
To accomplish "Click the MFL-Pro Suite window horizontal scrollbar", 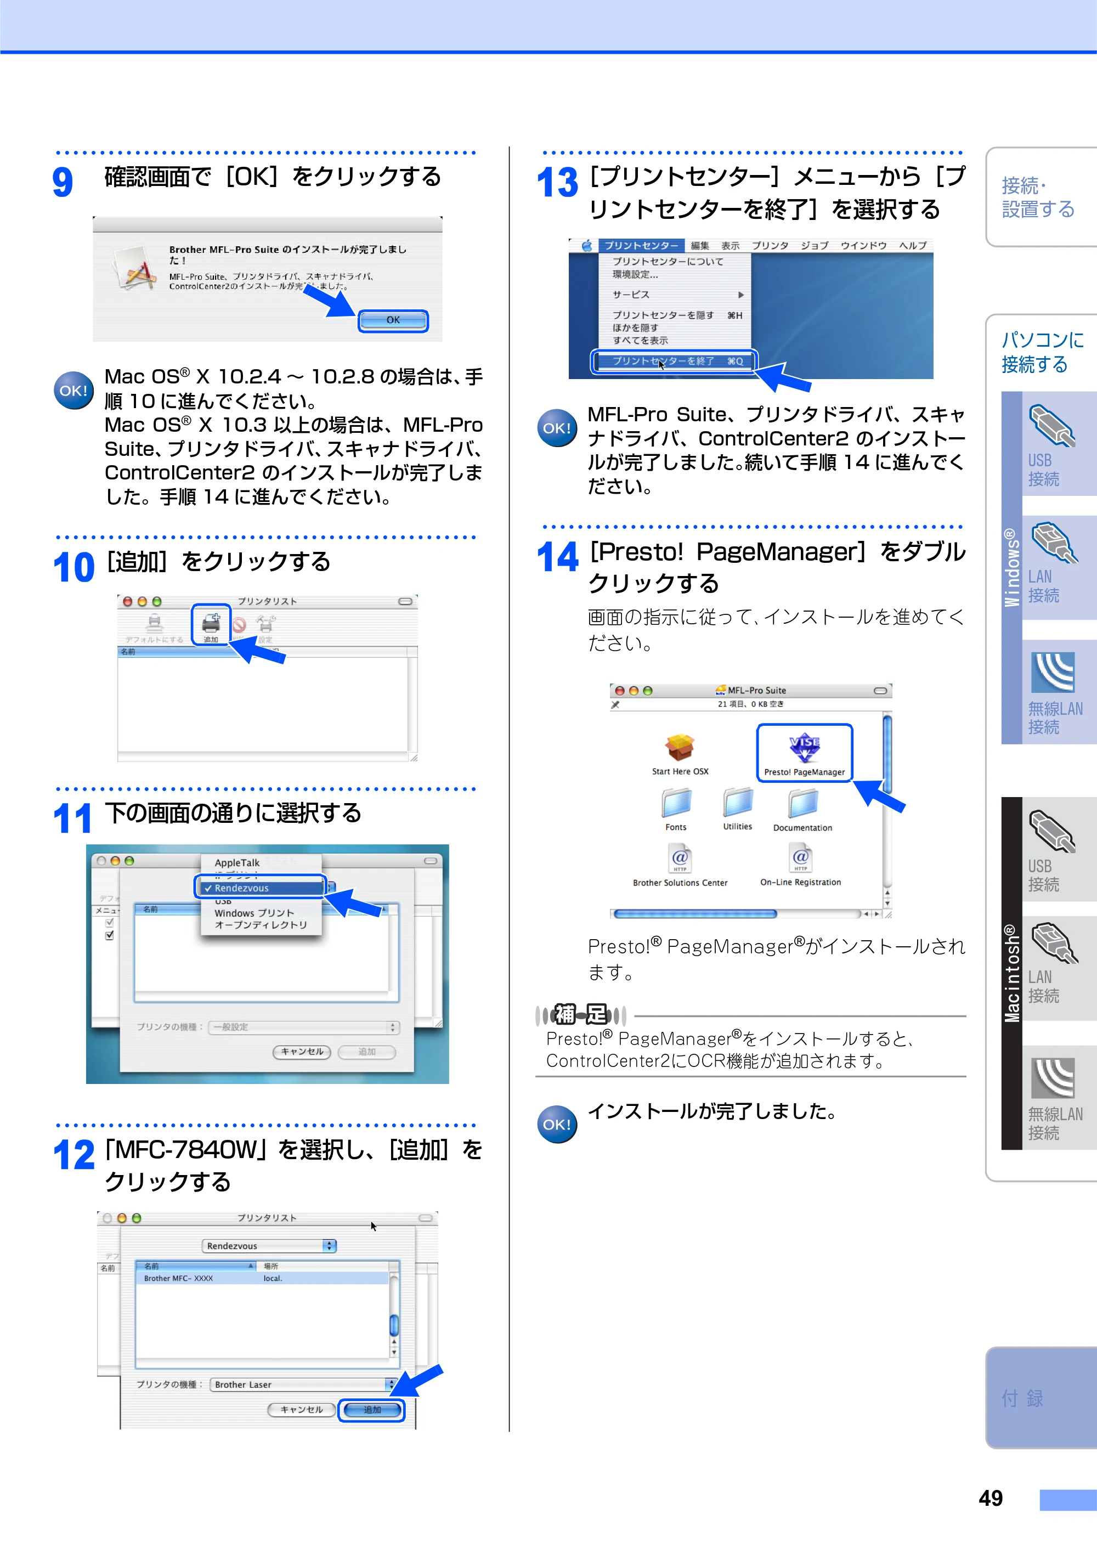I will (x=745, y=913).
